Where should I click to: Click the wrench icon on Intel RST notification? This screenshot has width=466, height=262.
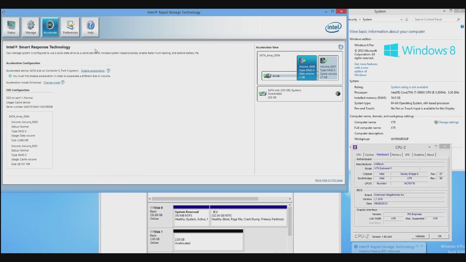click(x=417, y=246)
